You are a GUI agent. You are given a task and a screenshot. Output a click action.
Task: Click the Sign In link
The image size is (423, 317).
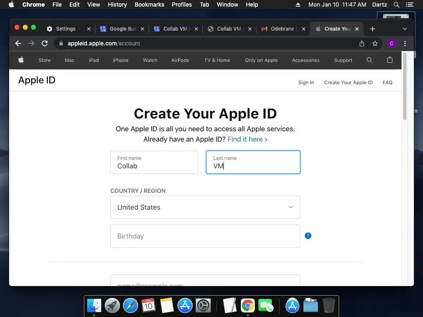point(306,83)
